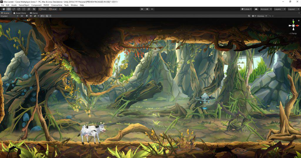Open the Layers dropdown
Screen dimensions: 301x158
tap(280, 9)
